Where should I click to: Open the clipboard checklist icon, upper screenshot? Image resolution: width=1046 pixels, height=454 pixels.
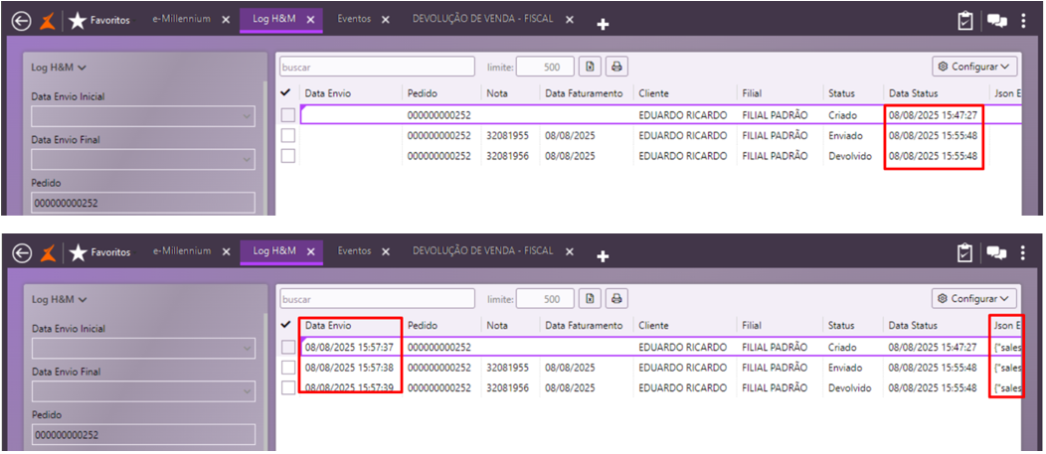point(964,21)
